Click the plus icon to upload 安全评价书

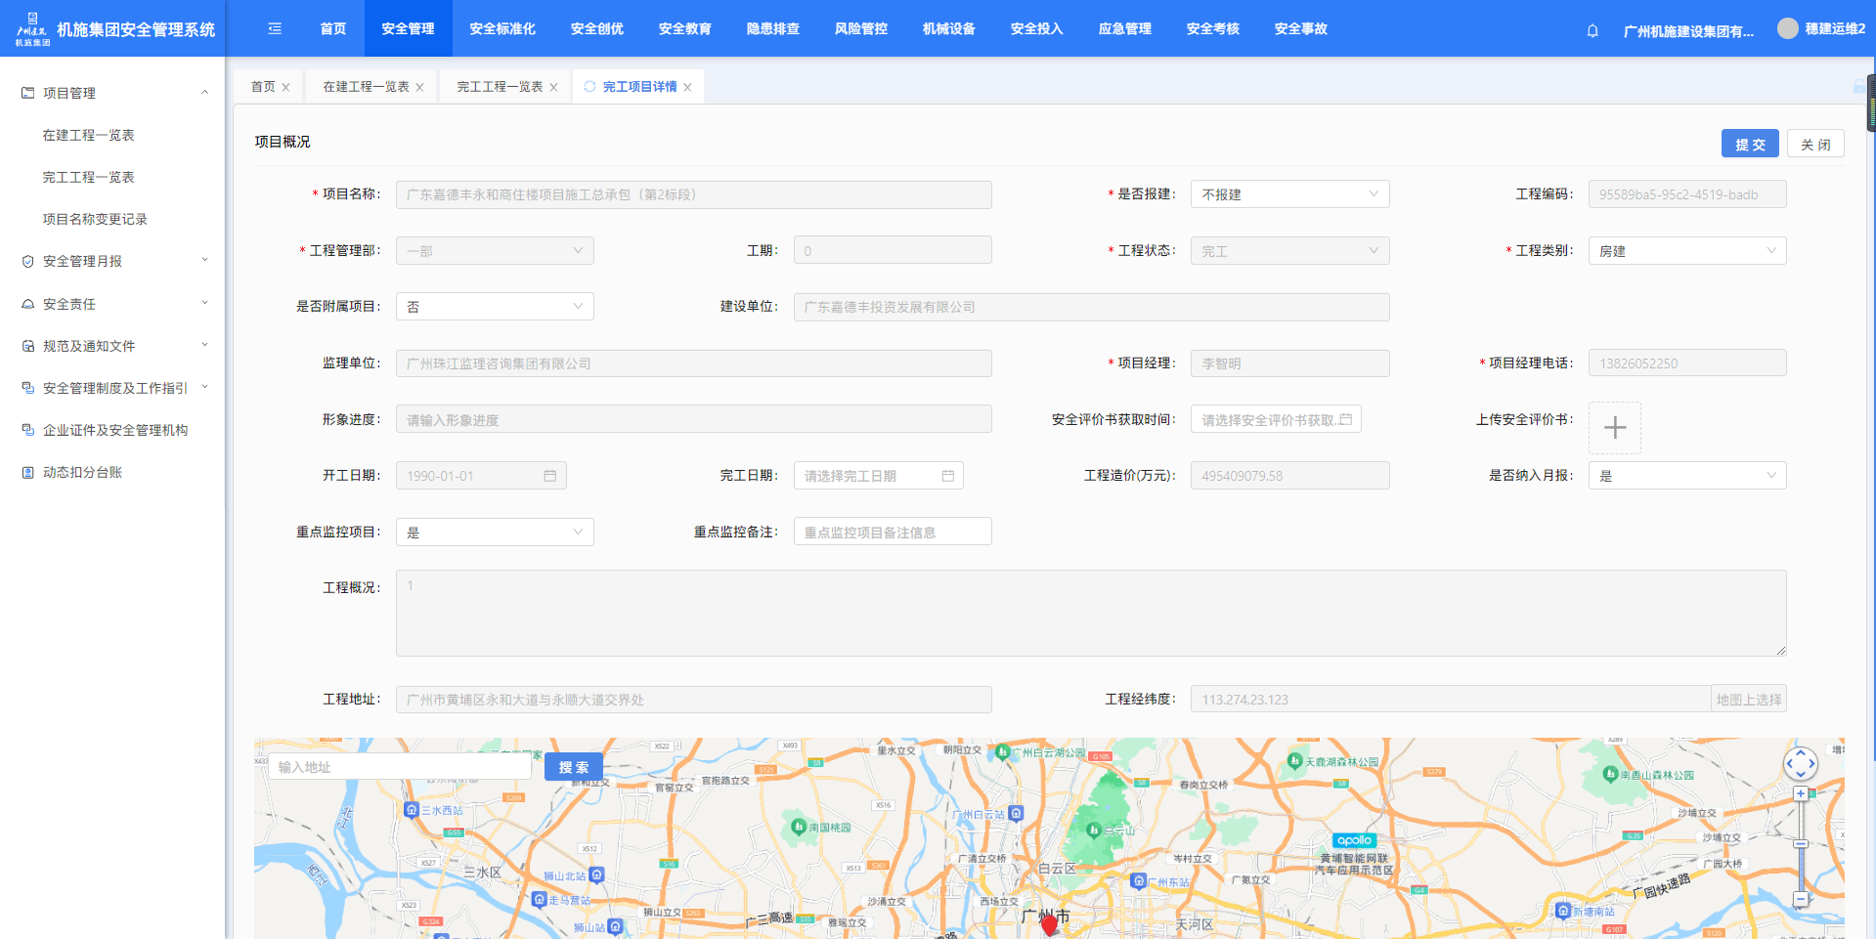1614,428
